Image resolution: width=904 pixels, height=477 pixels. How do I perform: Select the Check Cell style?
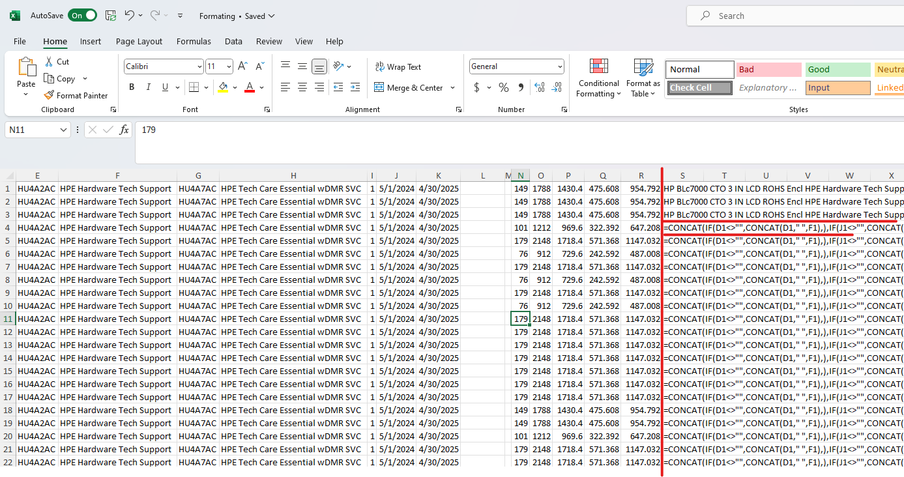(x=699, y=87)
